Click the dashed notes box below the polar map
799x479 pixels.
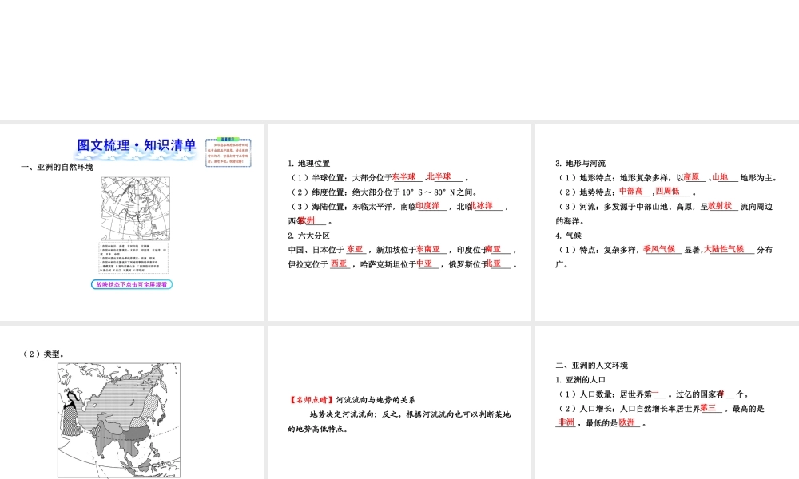[133, 258]
